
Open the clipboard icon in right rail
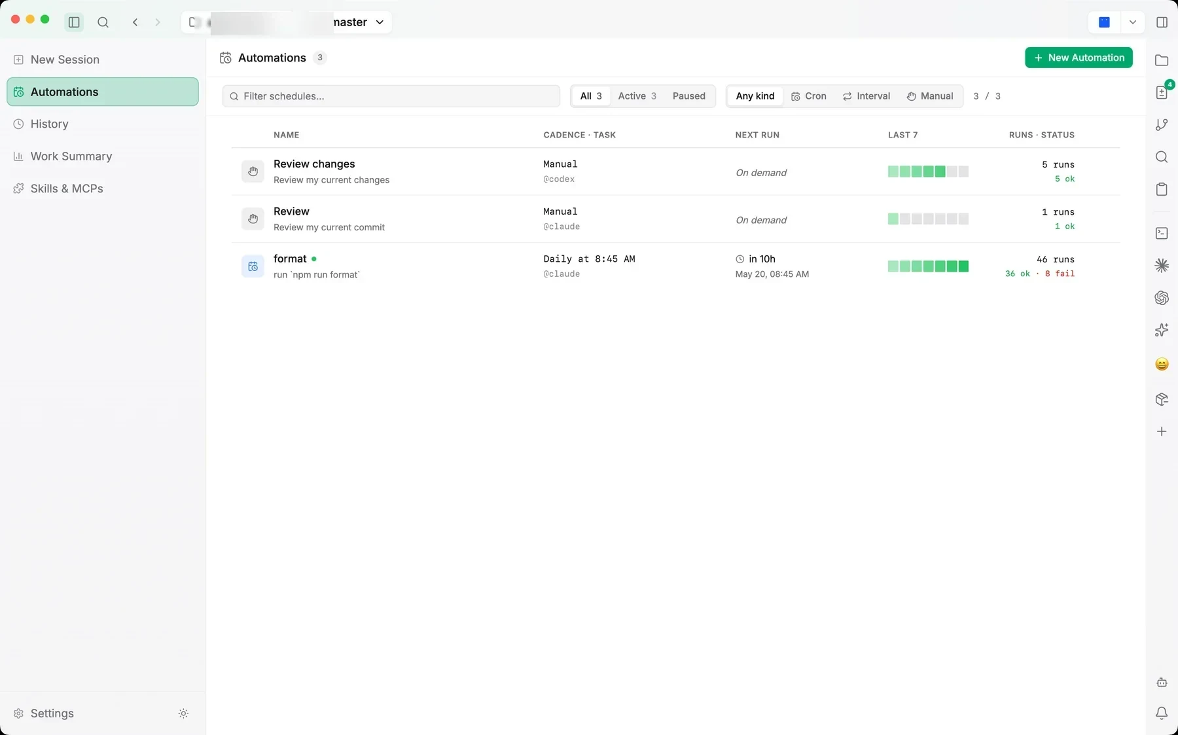(x=1162, y=189)
